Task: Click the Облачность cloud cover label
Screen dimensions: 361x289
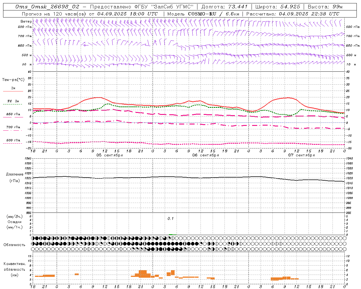Action: (14, 245)
